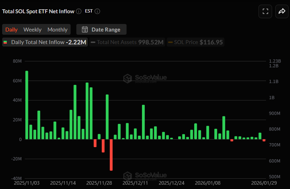Click the fullscreen expand icon
The image size is (290, 189).
[x=265, y=11]
